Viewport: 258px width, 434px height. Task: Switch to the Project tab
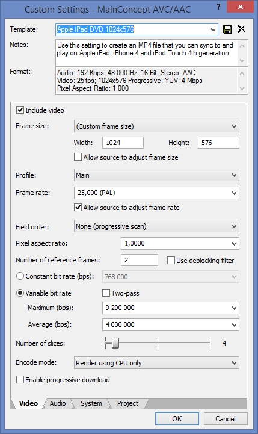[127, 403]
